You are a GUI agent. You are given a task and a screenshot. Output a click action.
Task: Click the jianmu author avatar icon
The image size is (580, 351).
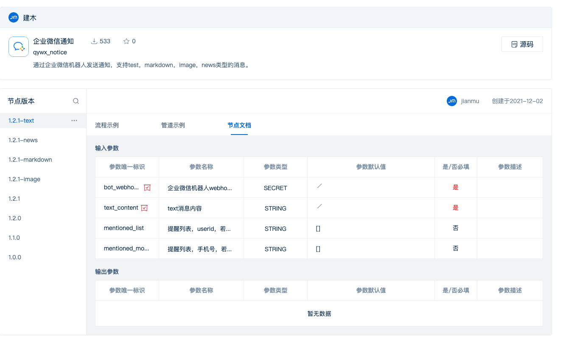452,101
